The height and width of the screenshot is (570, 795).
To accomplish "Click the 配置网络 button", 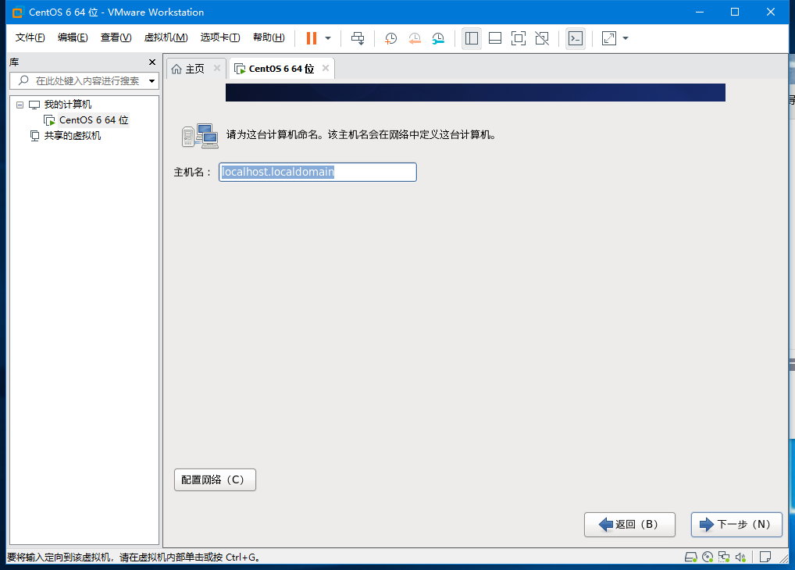I will click(x=215, y=479).
